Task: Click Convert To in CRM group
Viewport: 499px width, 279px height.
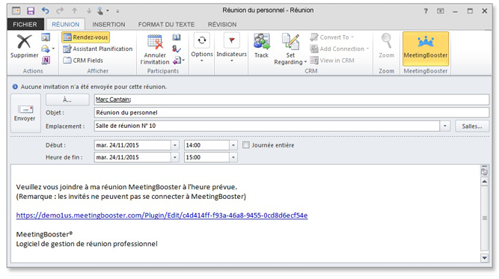Action: (331, 37)
